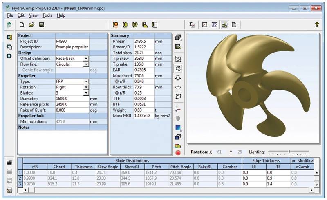Open the Tools menu
Image resolution: width=327 pixels, height=200 pixels.
coord(47,15)
